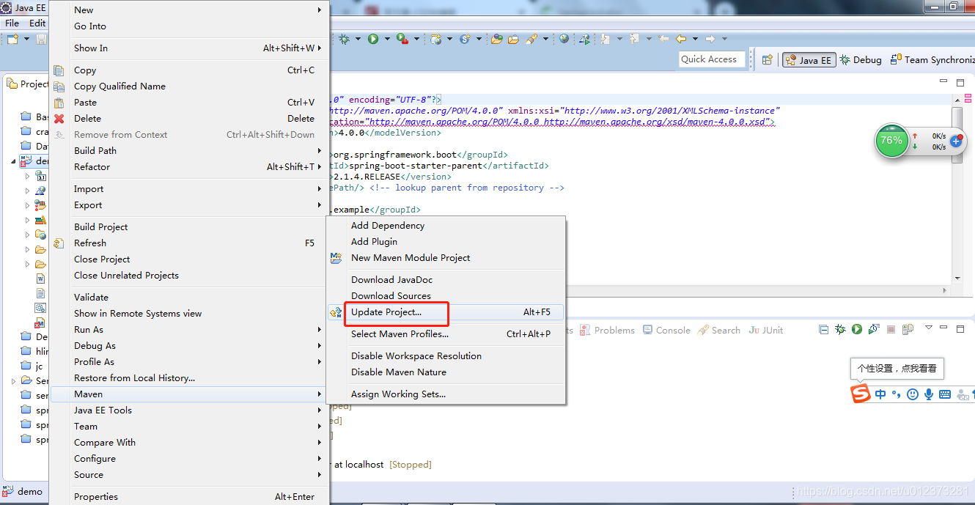The width and height of the screenshot is (975, 505).
Task: Switch to the Console tab
Action: click(x=666, y=331)
